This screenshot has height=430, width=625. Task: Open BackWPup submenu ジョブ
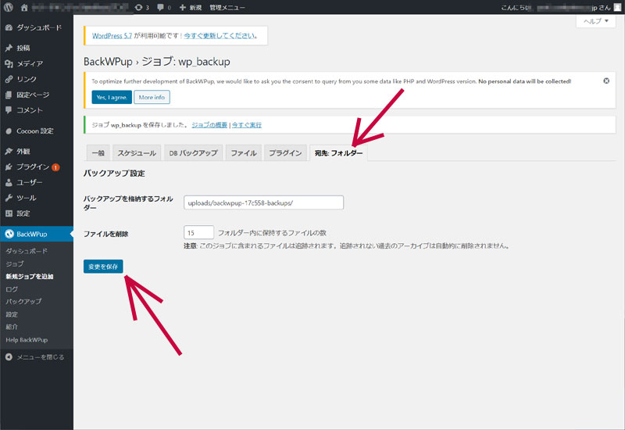click(x=15, y=263)
